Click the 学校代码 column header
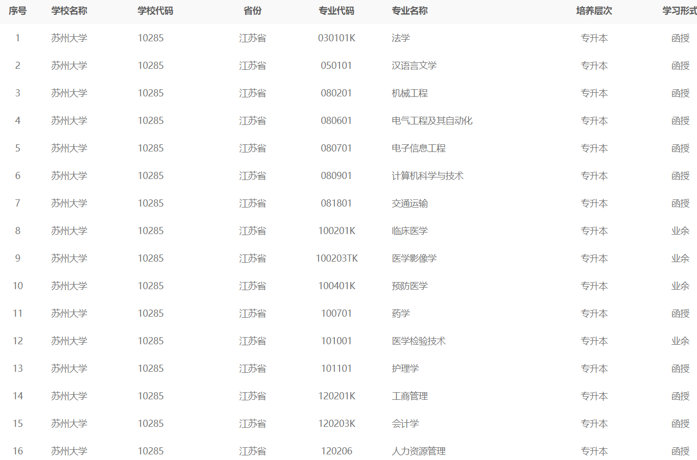697x460 pixels. [x=155, y=11]
